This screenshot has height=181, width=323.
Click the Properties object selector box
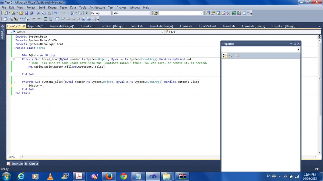260,50
